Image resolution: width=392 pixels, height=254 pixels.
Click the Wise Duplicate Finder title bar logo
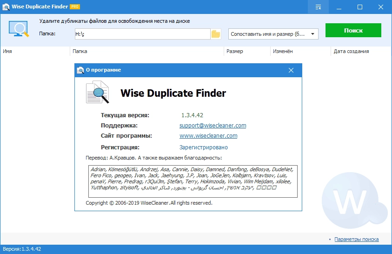6,7
